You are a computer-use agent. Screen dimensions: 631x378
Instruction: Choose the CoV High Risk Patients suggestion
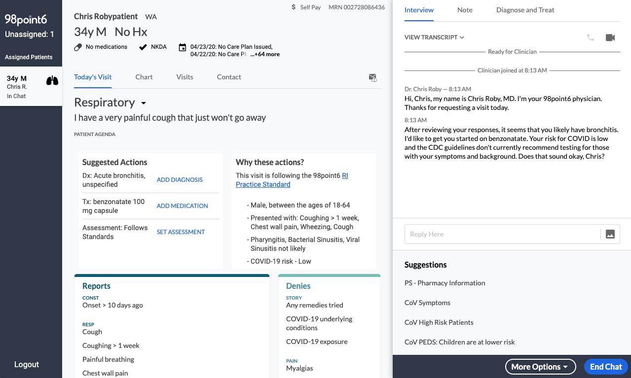439,322
